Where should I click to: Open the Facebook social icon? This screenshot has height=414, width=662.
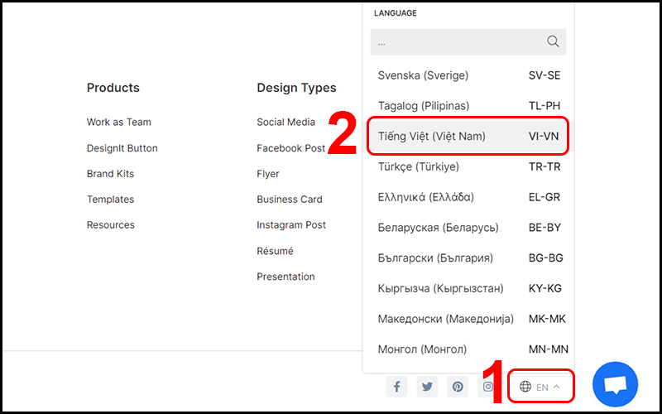397,387
